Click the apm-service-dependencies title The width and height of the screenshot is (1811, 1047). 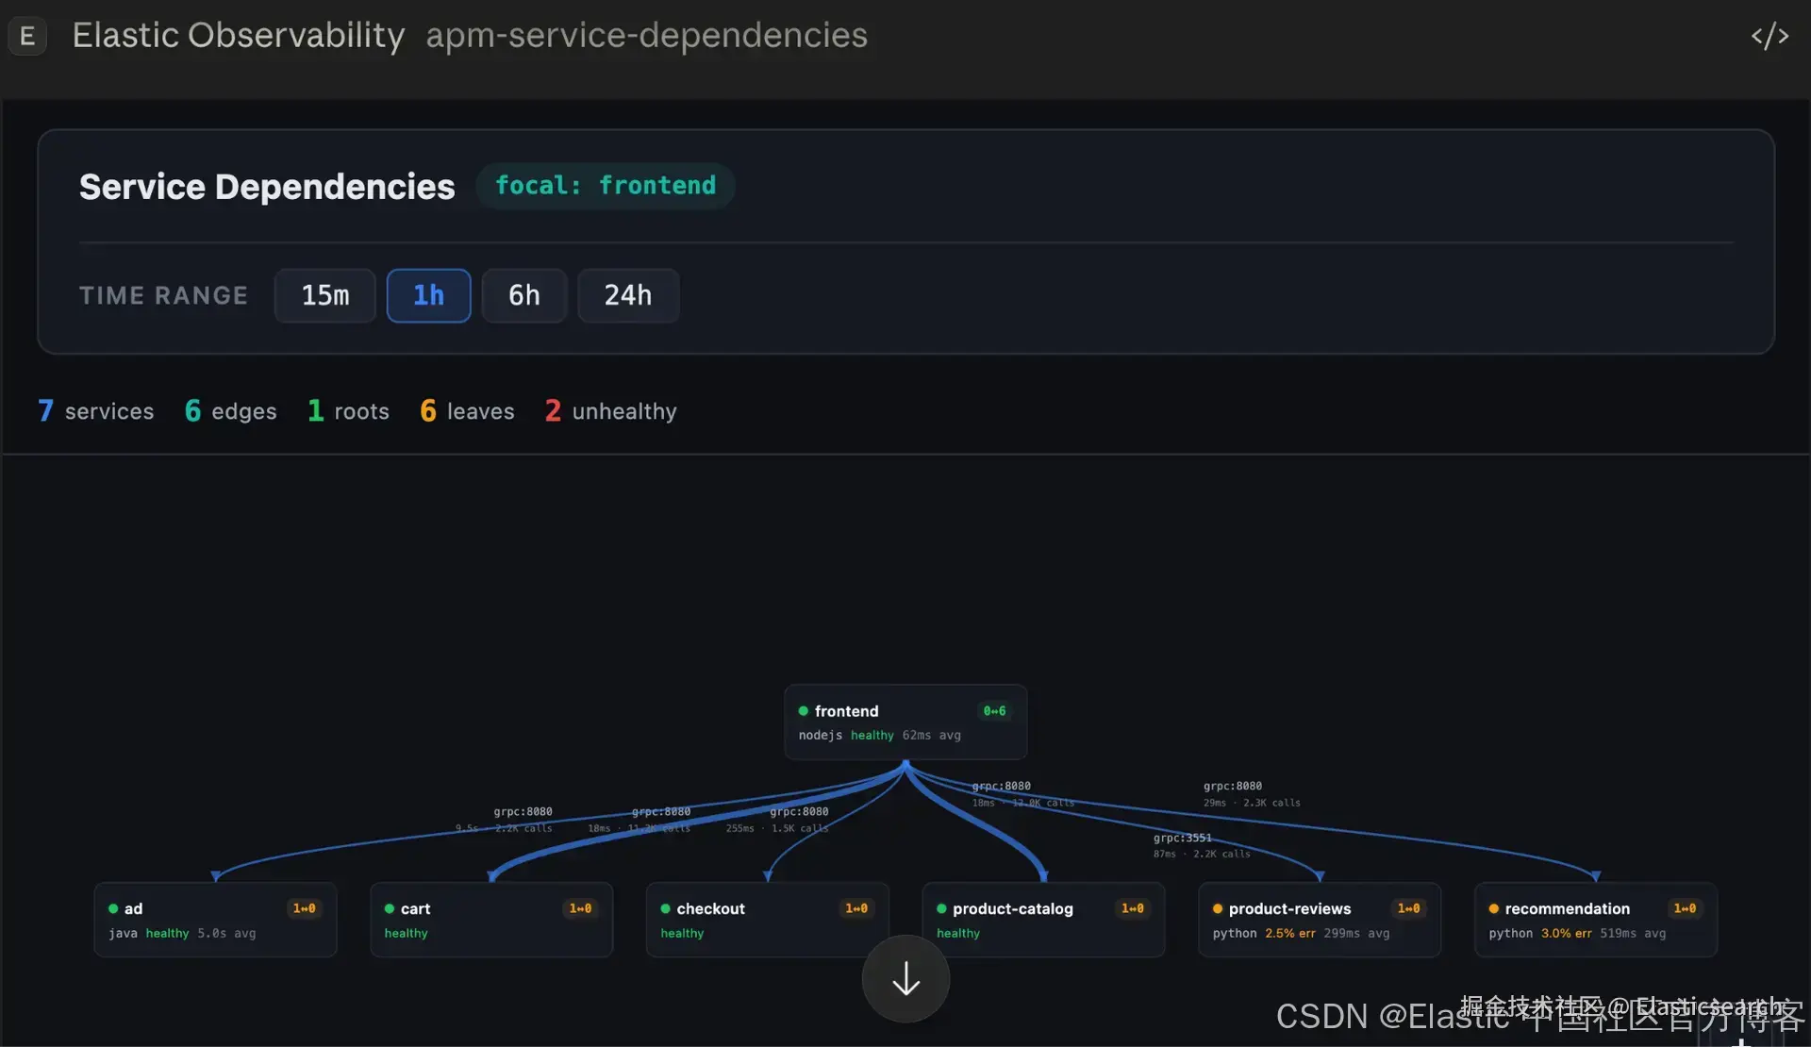click(646, 36)
